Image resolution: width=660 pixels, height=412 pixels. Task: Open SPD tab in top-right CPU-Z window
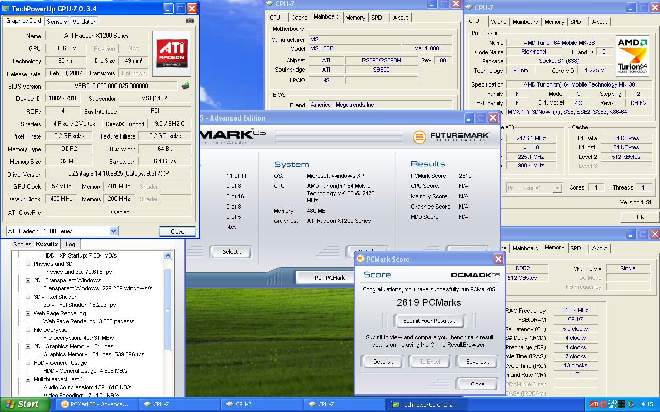tap(575, 22)
